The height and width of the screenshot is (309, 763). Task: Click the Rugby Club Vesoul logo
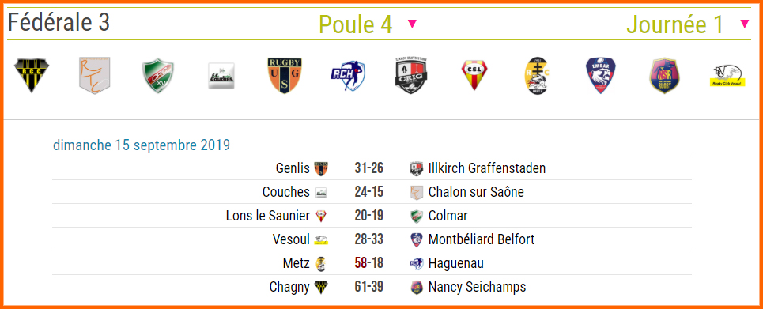[x=728, y=77]
